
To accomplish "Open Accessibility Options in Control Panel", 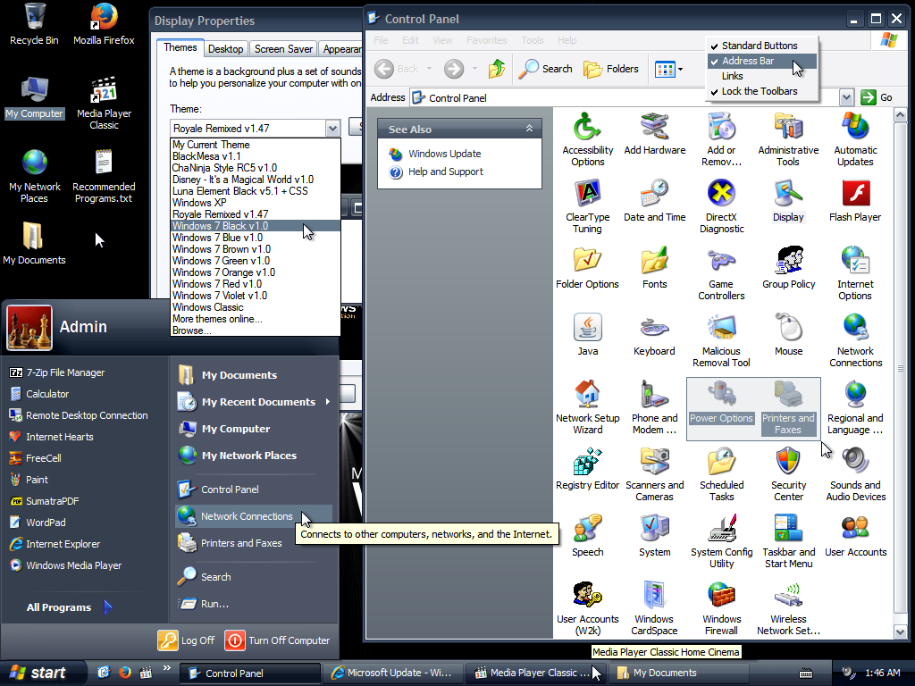I will (x=587, y=138).
